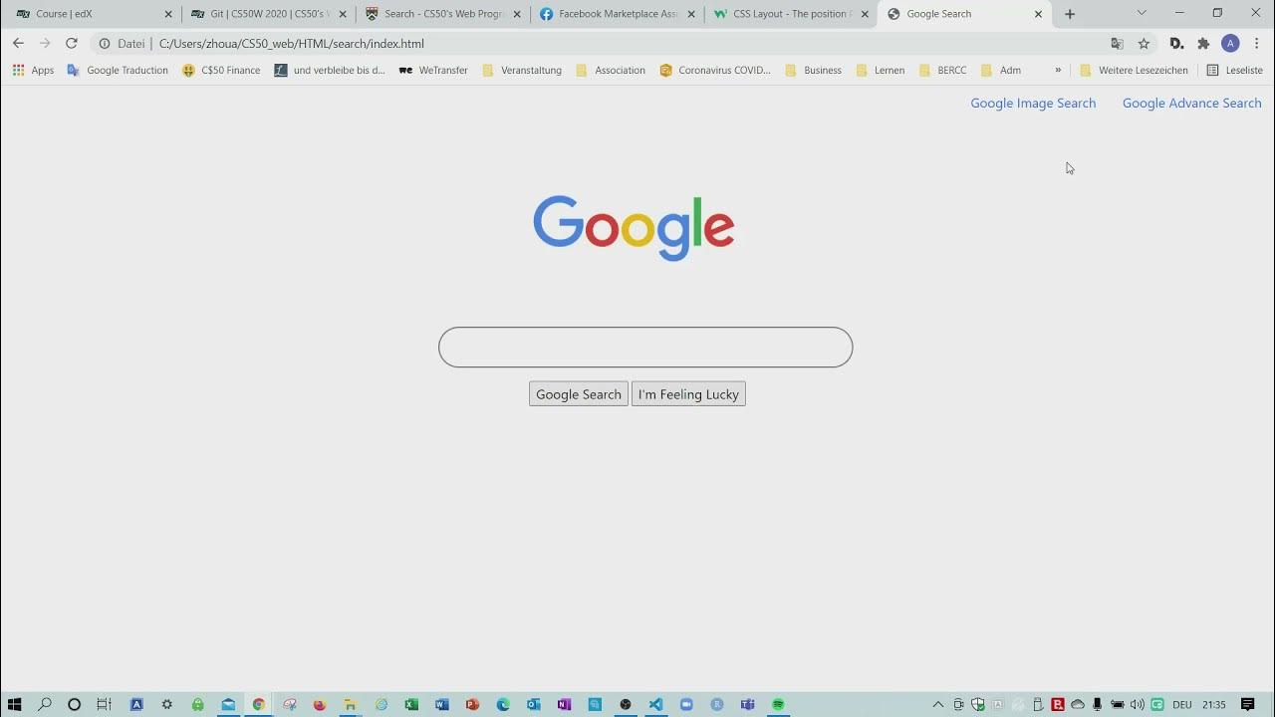This screenshot has height=717, width=1275.
Task: Click the I'm Feeling Lucky button
Action: 688,394
